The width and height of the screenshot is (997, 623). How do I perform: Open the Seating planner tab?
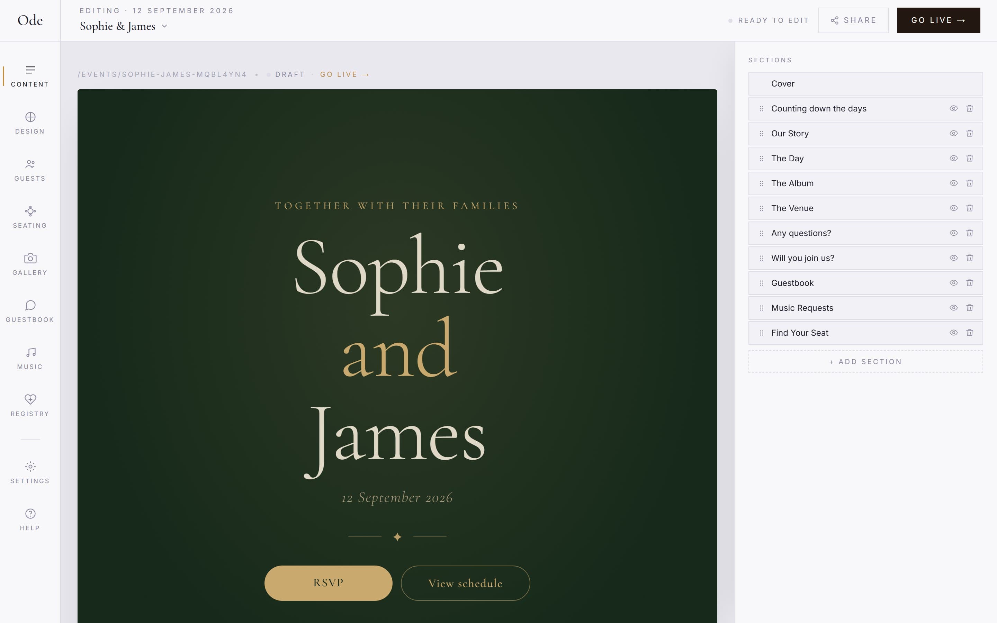click(x=30, y=218)
